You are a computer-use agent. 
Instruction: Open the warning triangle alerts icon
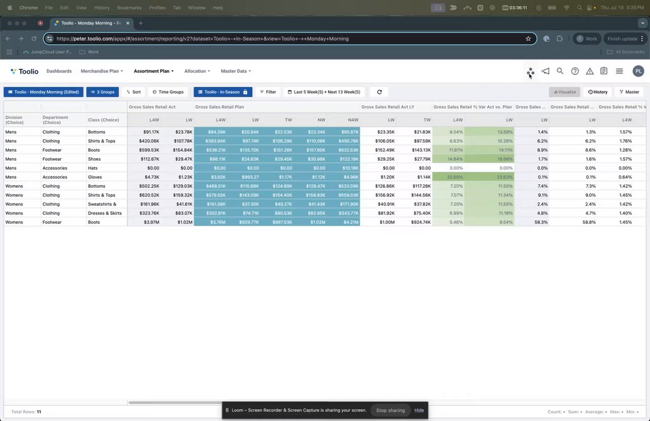[590, 72]
